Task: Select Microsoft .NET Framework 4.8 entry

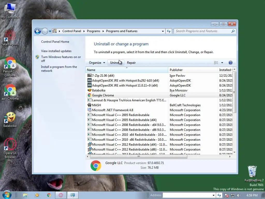Action: click(159, 110)
